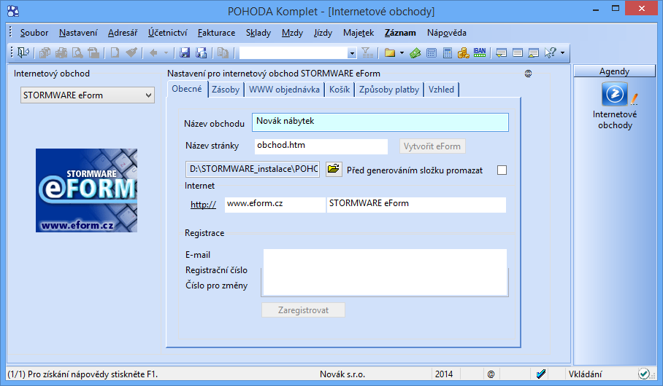The image size is (663, 386).
Task: Click the note window icon after IBAN
Action: point(502,52)
